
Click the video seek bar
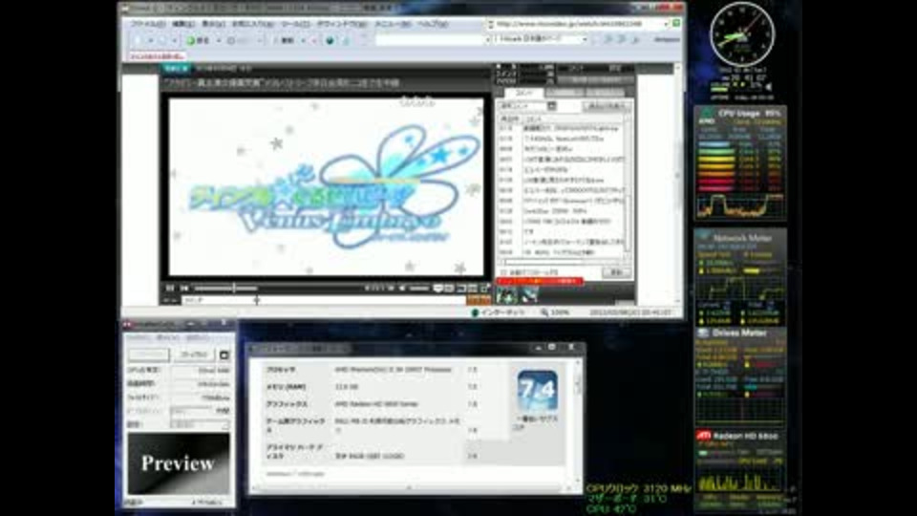[225, 288]
